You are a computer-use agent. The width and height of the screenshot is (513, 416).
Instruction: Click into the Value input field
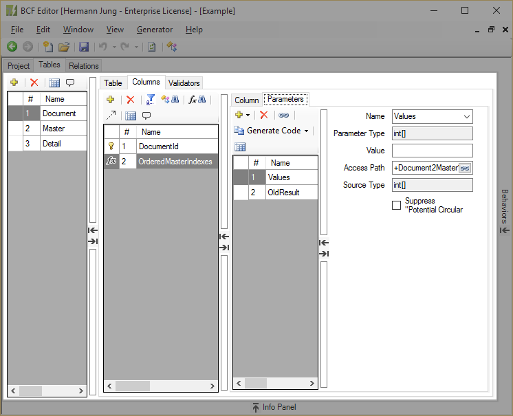pos(432,151)
